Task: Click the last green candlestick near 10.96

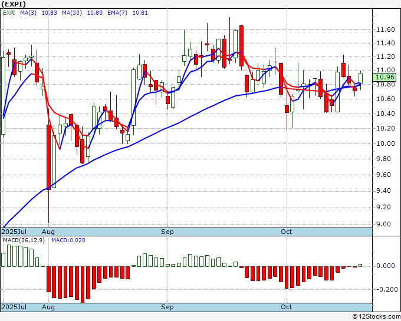Action: click(x=360, y=78)
